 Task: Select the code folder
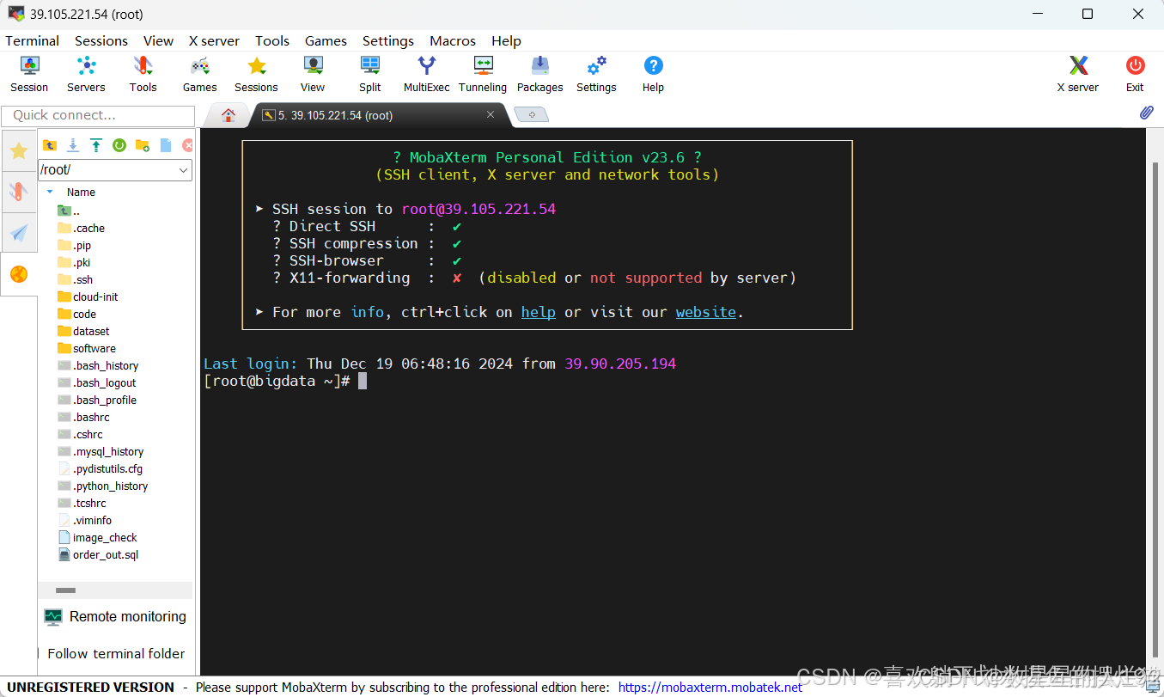pos(77,314)
